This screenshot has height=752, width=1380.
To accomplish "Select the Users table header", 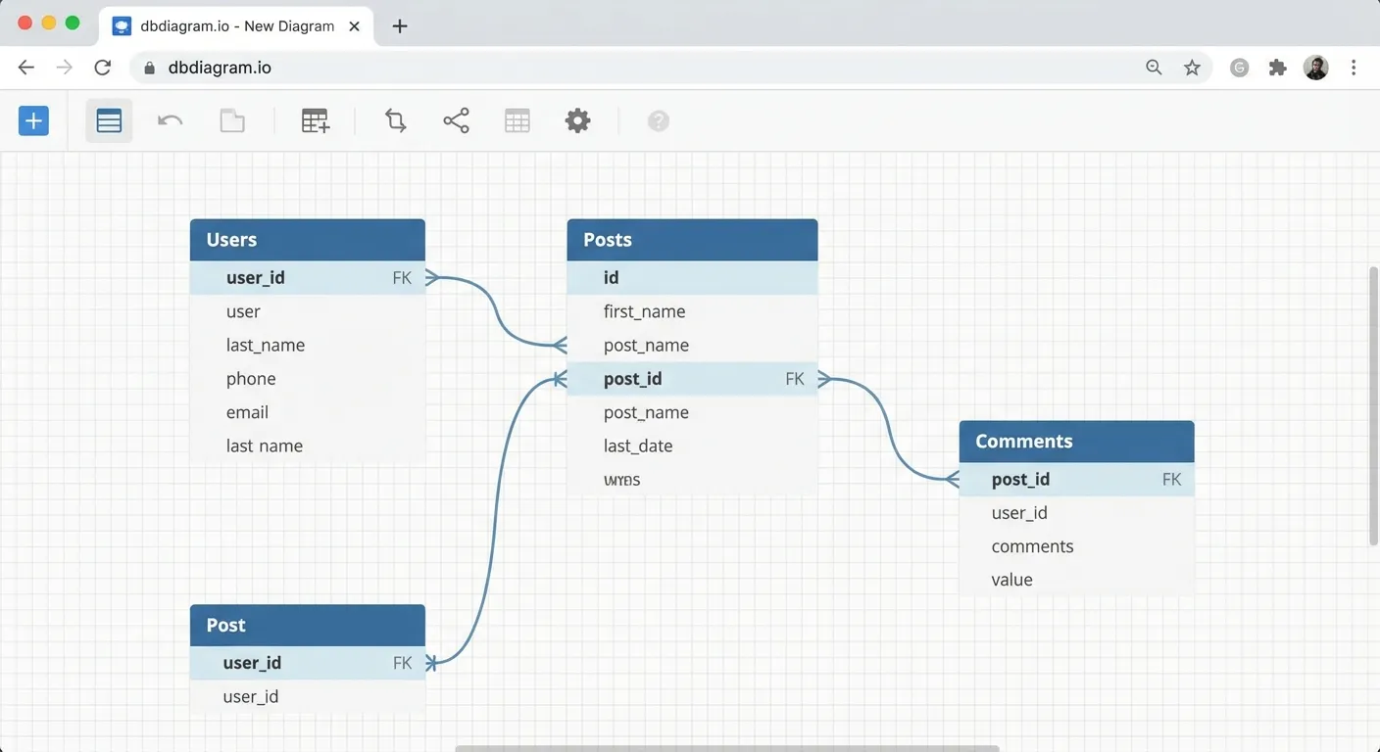I will [307, 240].
